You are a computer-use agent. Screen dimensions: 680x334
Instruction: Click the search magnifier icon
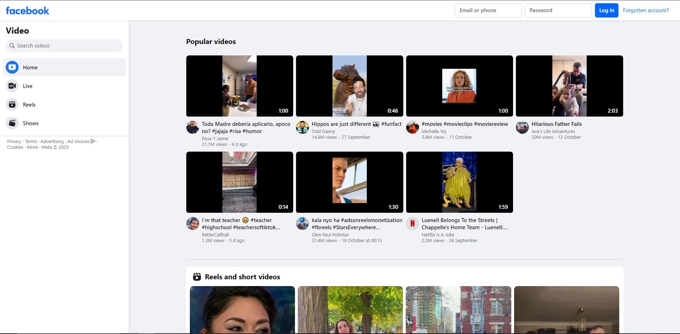[12, 46]
